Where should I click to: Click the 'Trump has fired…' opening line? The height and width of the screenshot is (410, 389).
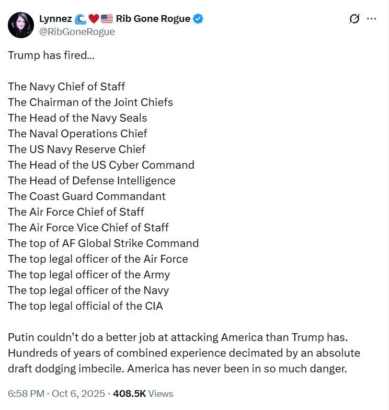click(51, 55)
